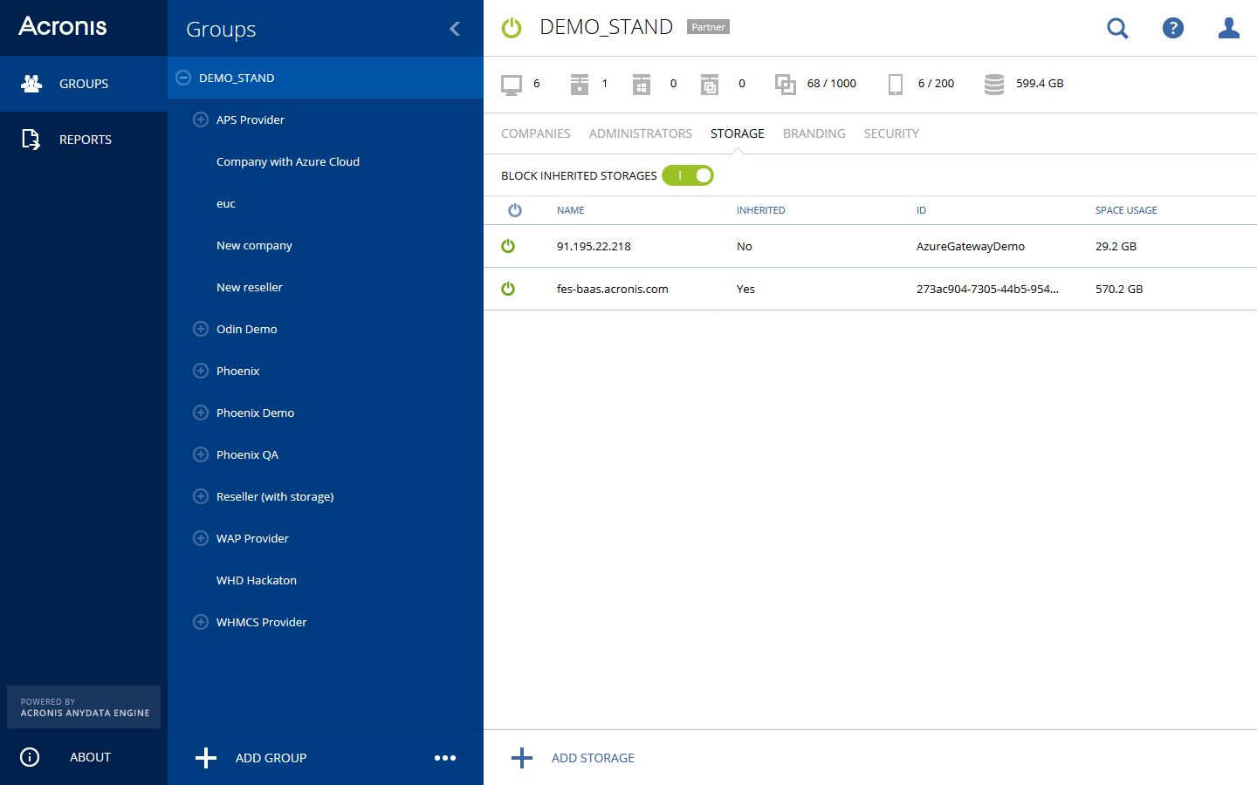Click the storage database icon showing 599.4 GB
The height and width of the screenshot is (785, 1257).
pos(994,84)
